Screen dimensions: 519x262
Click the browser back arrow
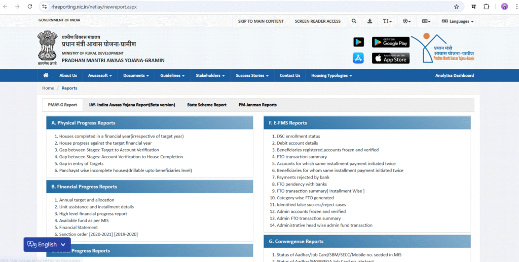[5, 7]
